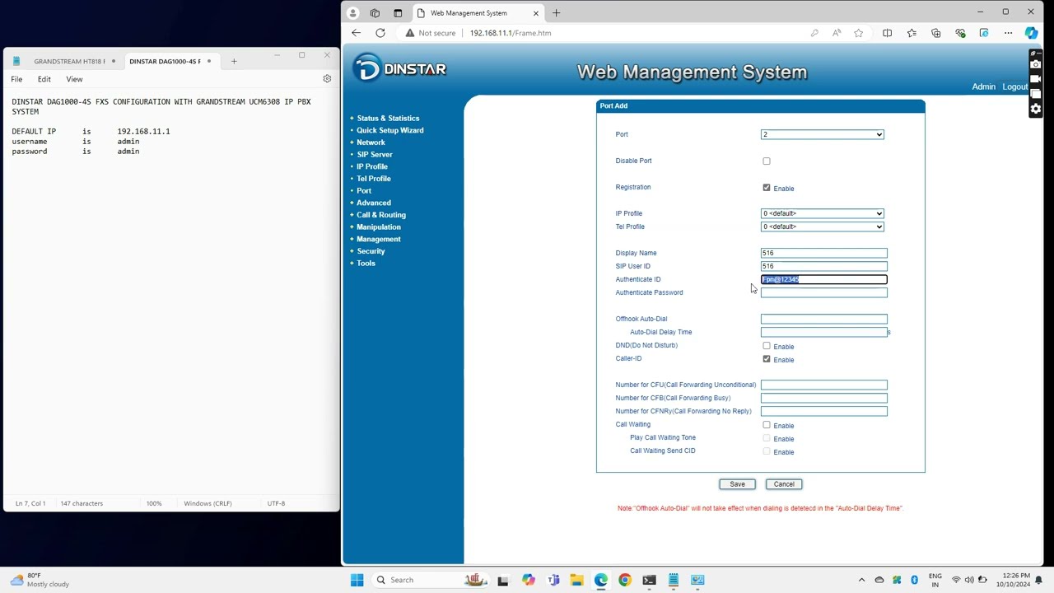Image resolution: width=1054 pixels, height=593 pixels.
Task: Expand Call & Routing menu
Action: (x=381, y=215)
